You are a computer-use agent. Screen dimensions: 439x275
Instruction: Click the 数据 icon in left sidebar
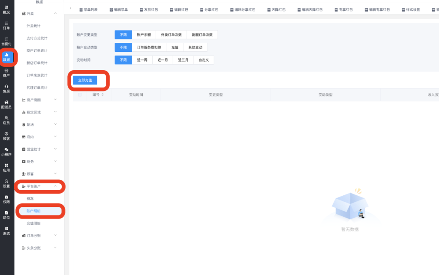click(6, 57)
